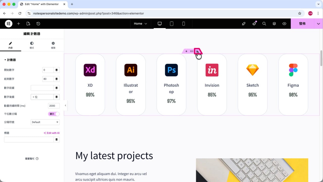Viewport: 323px width, 182px height.
Task: Open the 分隔符號 Default dropdown
Action: click(x=45, y=122)
